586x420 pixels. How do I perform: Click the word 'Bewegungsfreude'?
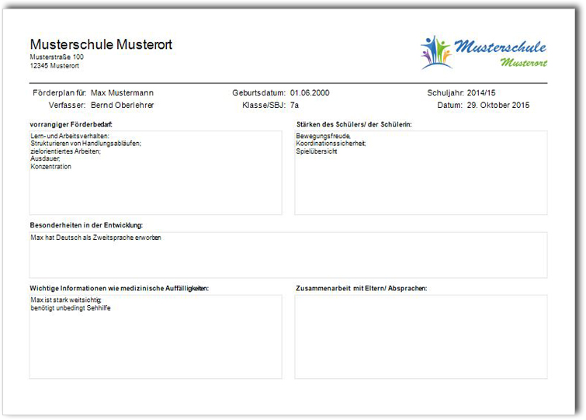click(324, 136)
